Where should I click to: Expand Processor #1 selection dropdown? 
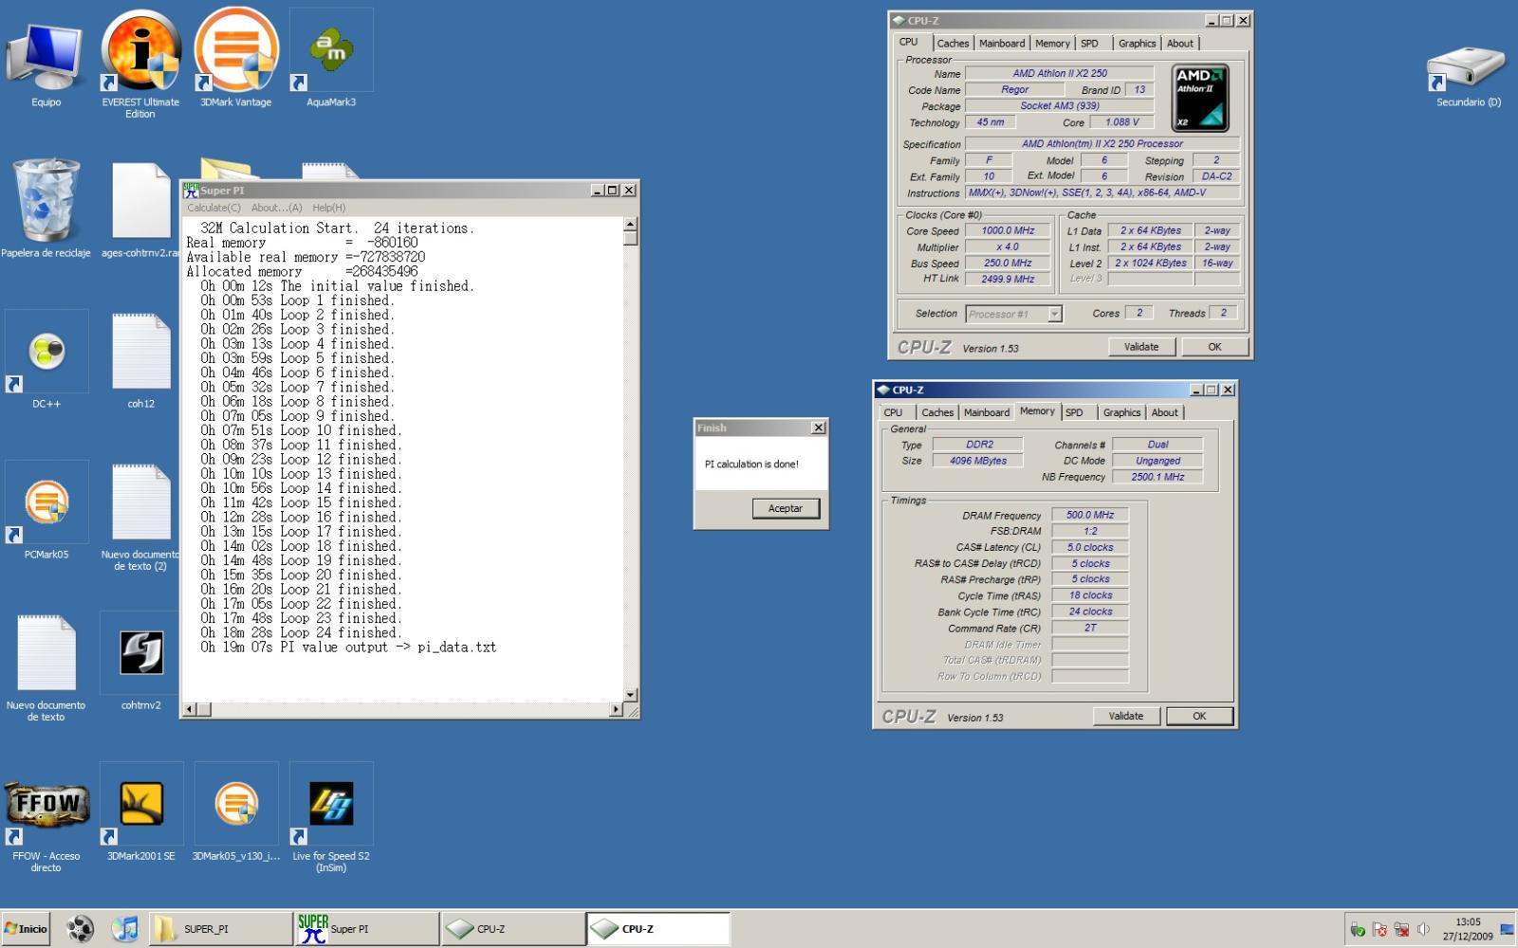coord(1054,314)
